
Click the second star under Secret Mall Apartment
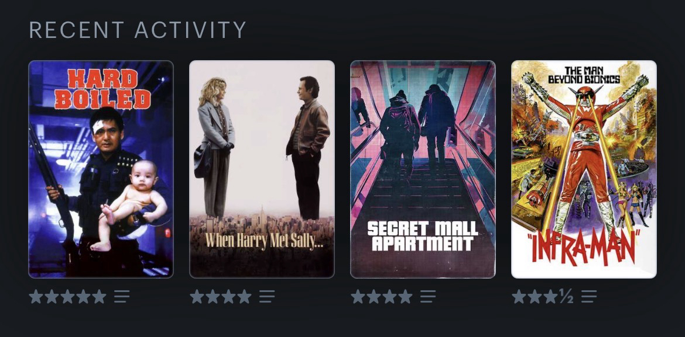374,297
